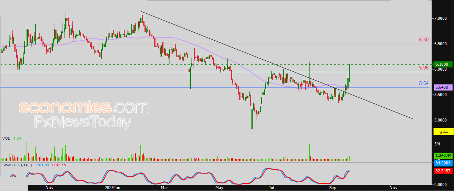This screenshot has width=454, height=191.
Task: Click the 5.5000 price axis label
Action: tap(441, 95)
